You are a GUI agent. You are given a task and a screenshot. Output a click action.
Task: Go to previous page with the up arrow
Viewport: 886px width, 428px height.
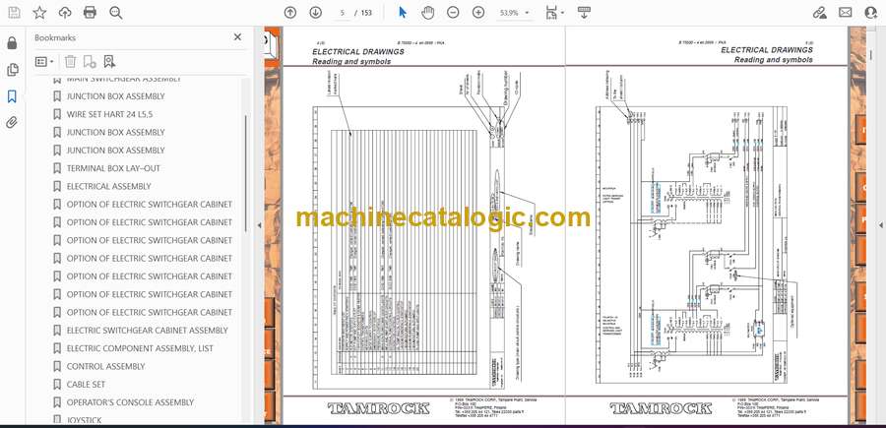[290, 13]
